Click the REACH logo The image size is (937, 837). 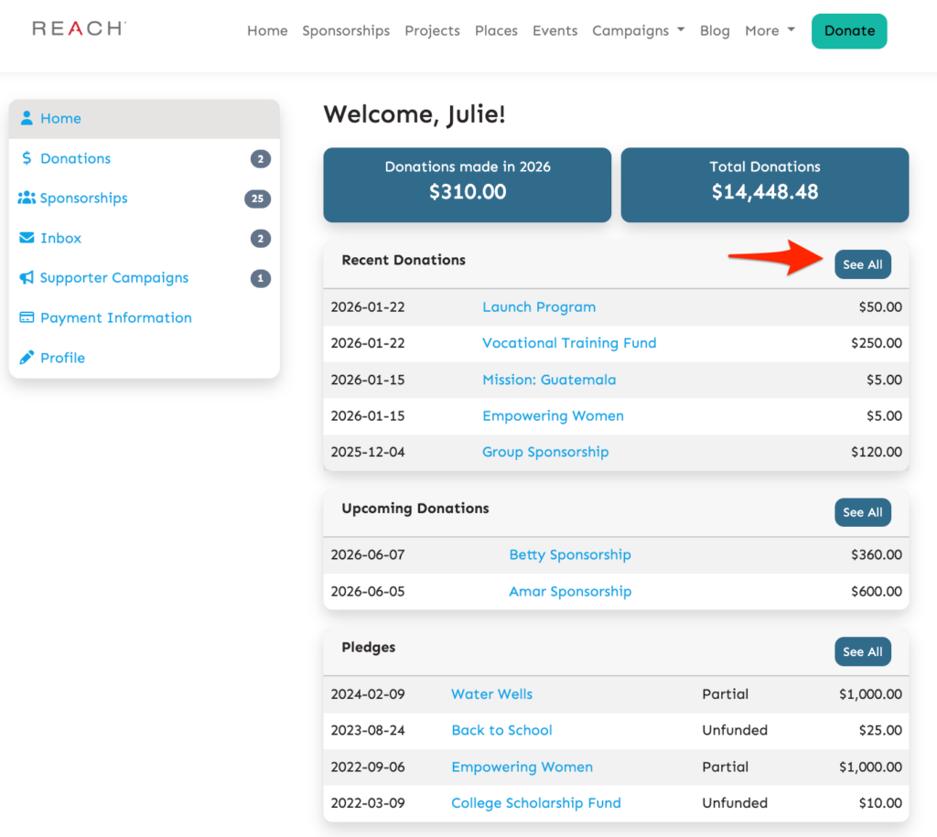coord(78,28)
